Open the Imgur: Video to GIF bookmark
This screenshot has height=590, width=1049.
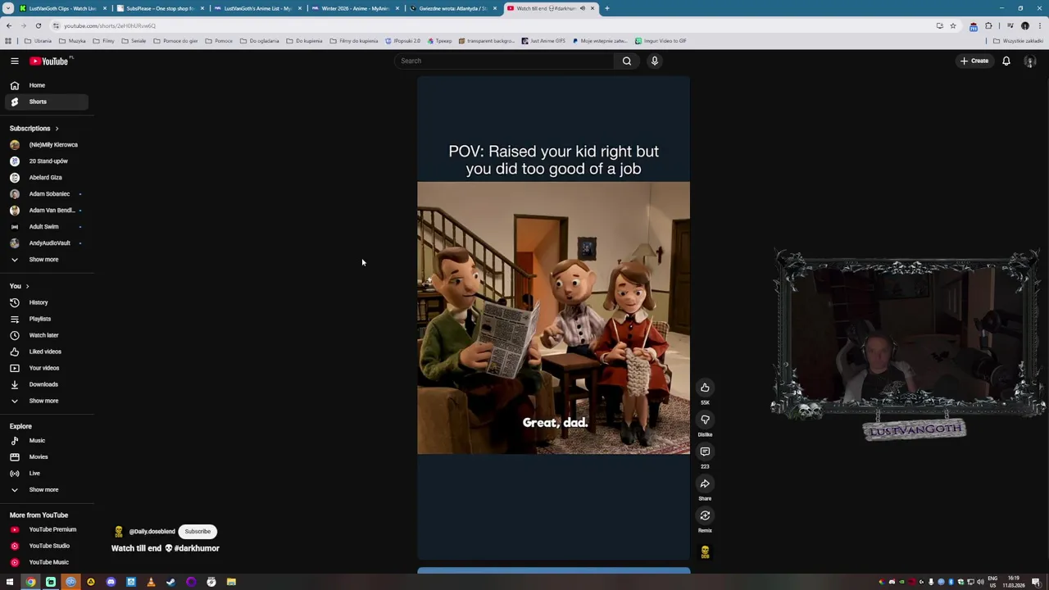(660, 40)
